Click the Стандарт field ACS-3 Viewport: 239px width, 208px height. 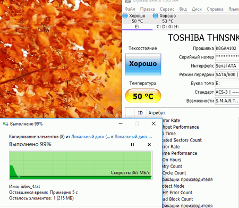pyautogui.click(x=227, y=92)
